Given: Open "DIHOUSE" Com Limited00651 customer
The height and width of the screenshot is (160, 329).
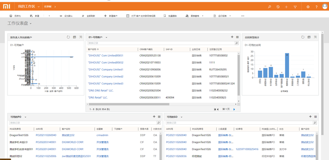Looking at the screenshot, I should (x=106, y=55).
